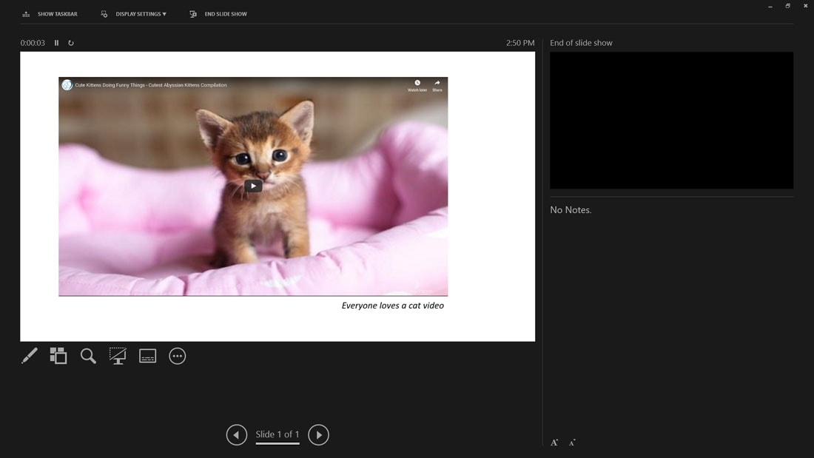Open the video title link
The width and height of the screenshot is (814, 458).
tap(150, 84)
